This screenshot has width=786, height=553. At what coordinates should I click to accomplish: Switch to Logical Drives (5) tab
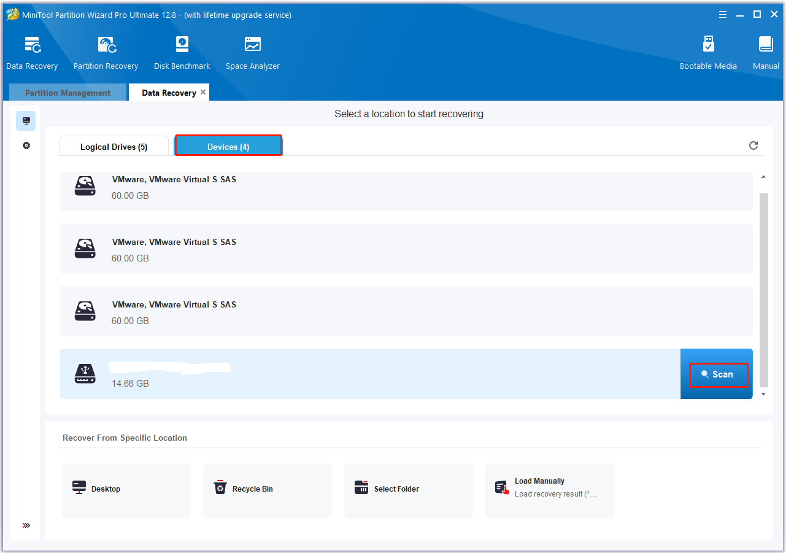point(114,147)
